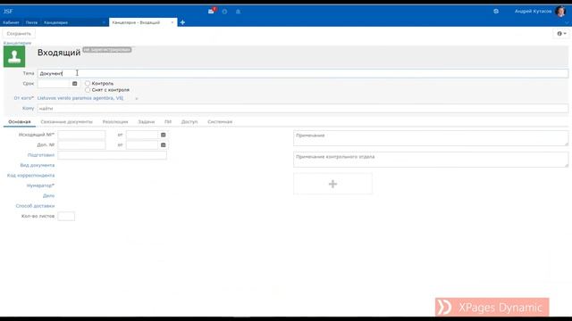The height and width of the screenshot is (321, 572).
Task: Open the Системная tab
Action: click(220, 122)
